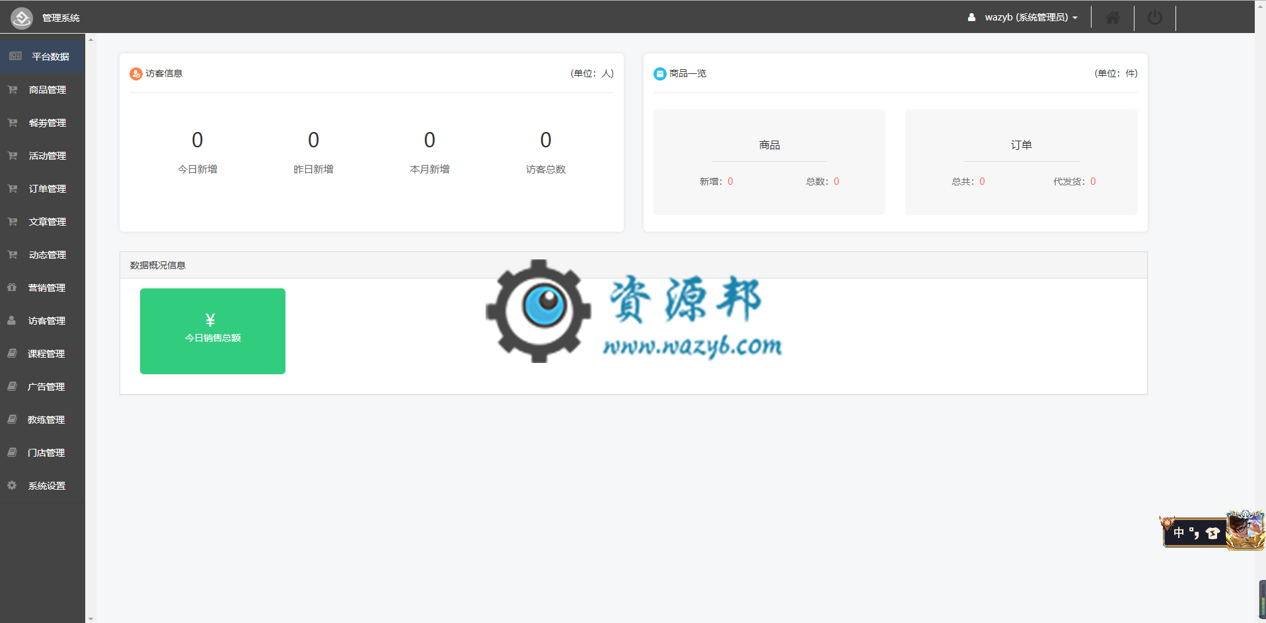
Task: Open the home icon in top bar
Action: pos(1113,18)
